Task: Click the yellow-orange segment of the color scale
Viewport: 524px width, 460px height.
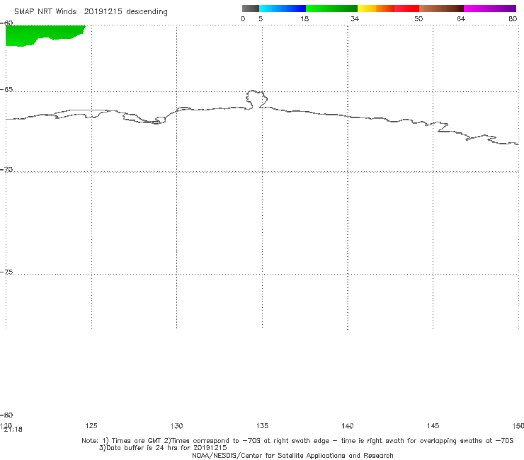Action: 376,8
